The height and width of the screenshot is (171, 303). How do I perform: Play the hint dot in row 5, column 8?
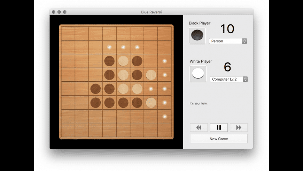pyautogui.click(x=165, y=89)
